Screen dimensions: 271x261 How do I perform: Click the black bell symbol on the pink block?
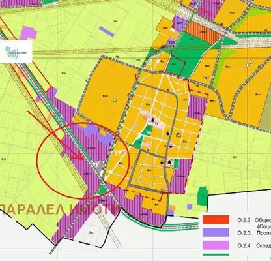152,120
